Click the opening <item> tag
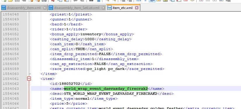 pos(48,79)
